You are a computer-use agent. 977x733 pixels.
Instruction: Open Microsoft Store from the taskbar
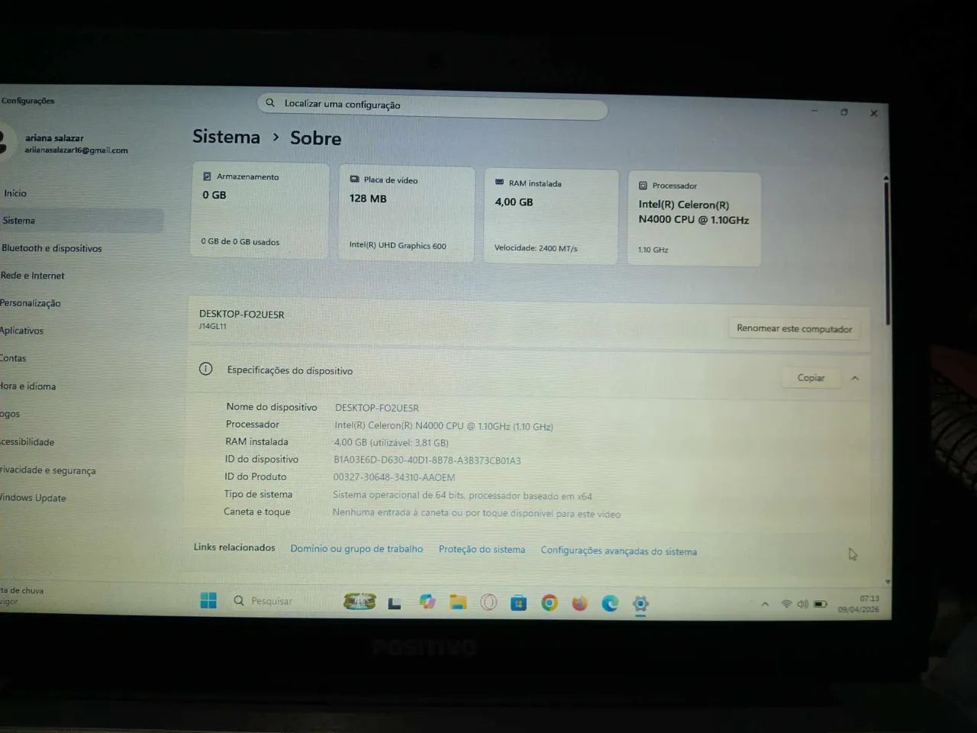pos(519,603)
